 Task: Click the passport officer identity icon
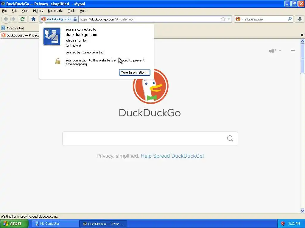pos(52,37)
